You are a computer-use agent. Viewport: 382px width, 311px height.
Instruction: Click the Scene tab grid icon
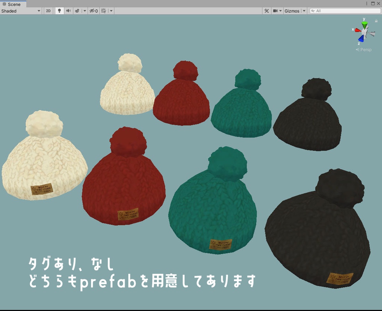pos(4,4)
